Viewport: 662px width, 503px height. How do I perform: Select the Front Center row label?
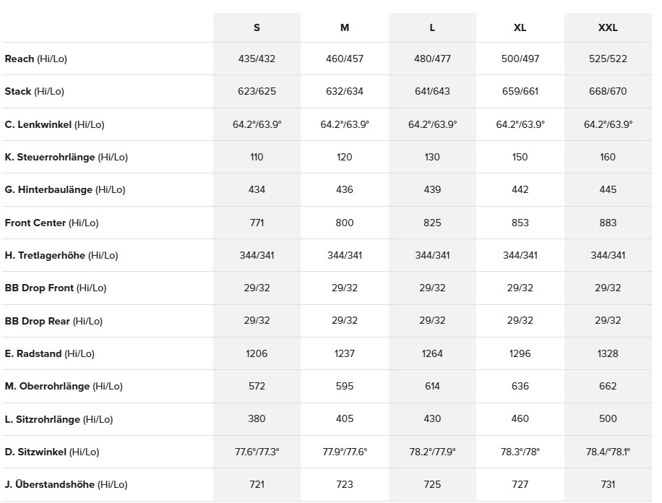pyautogui.click(x=52, y=223)
